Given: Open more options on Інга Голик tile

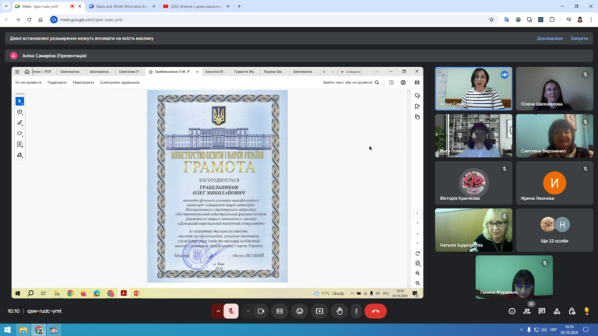Looking at the screenshot, I should pyautogui.click(x=487, y=136).
